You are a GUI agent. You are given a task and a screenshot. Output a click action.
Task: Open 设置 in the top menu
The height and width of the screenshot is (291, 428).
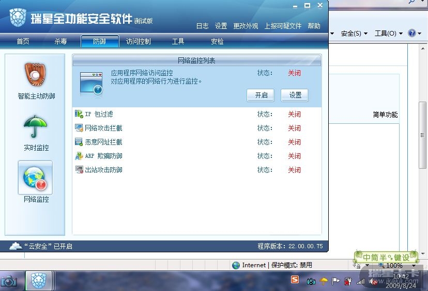pos(221,26)
